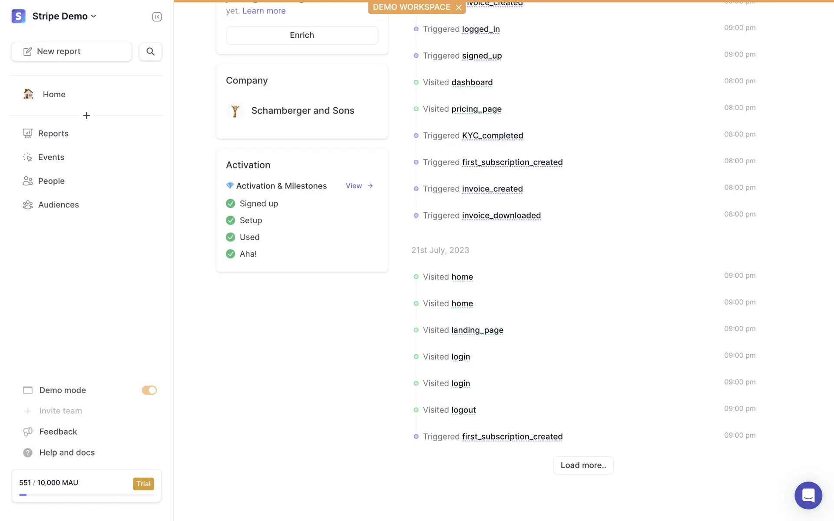Click the MAU usage progress bar
Screen dimensions: 834x521
click(86, 495)
